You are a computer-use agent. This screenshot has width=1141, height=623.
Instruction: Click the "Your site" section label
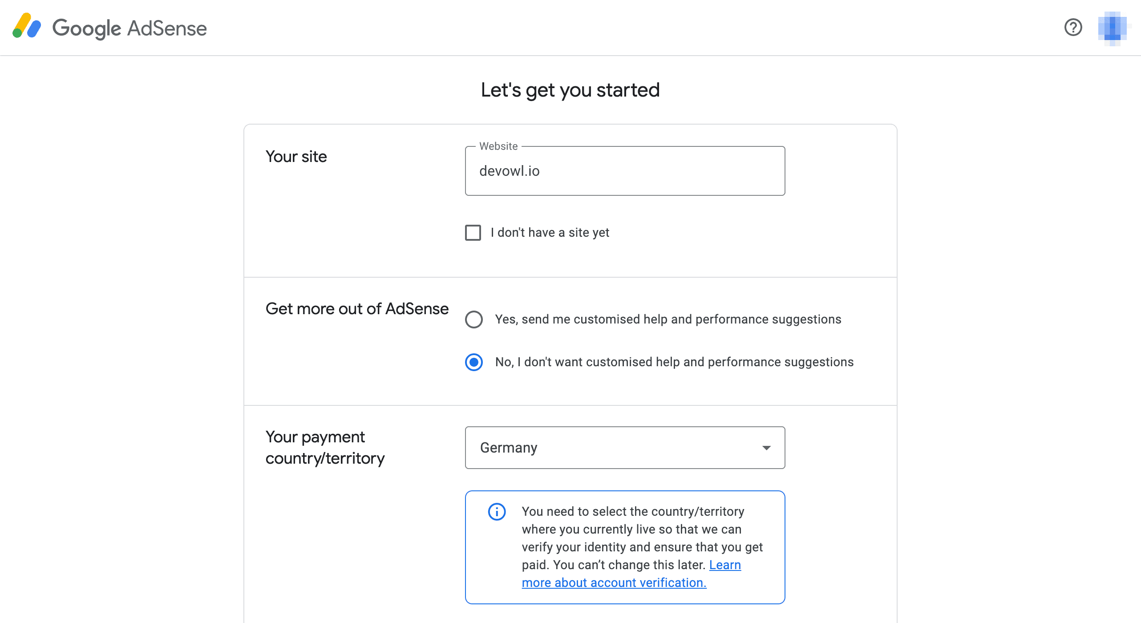(296, 157)
